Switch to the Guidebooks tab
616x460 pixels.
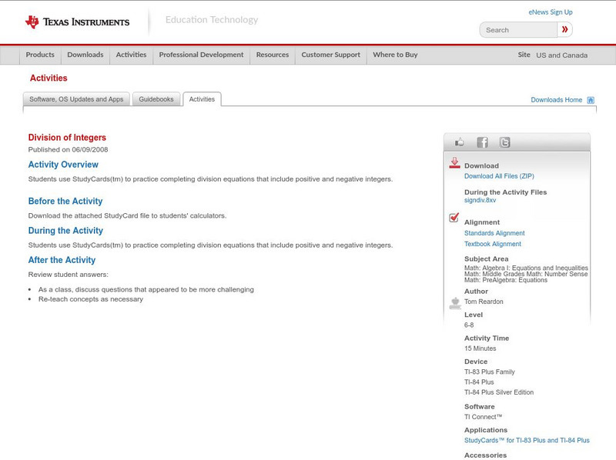tap(156, 99)
